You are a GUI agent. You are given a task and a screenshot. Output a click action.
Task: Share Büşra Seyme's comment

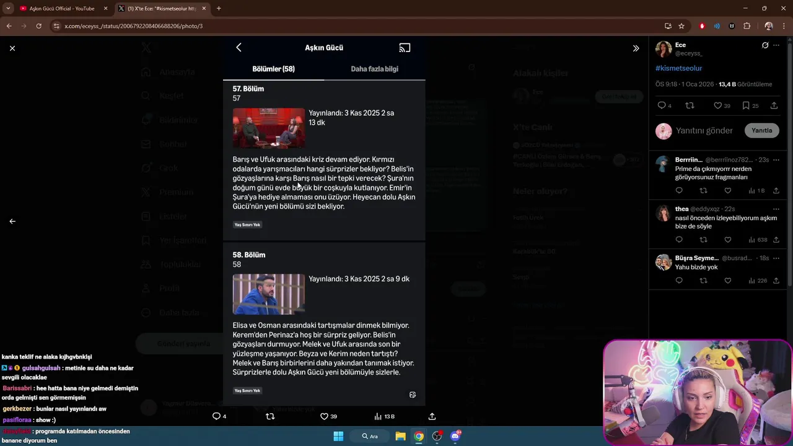pos(776,281)
